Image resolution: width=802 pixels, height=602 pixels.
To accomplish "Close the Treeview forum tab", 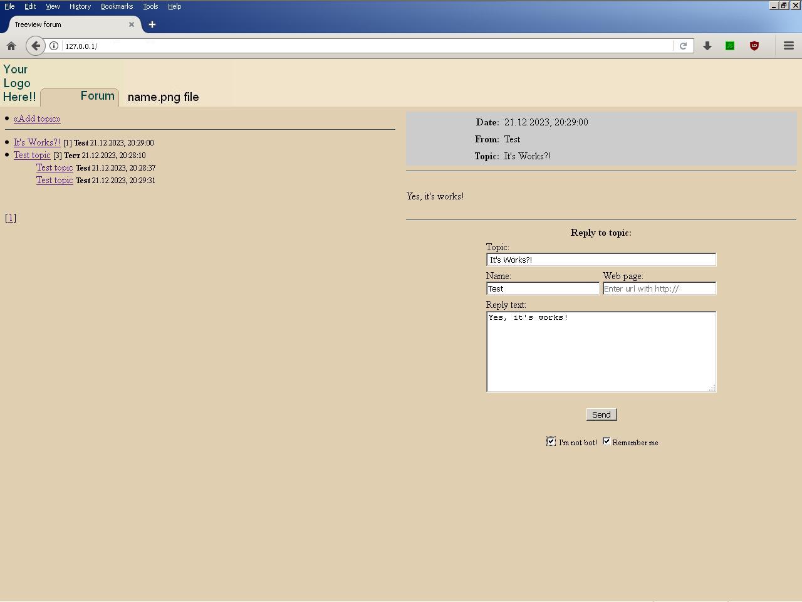I will [x=132, y=24].
